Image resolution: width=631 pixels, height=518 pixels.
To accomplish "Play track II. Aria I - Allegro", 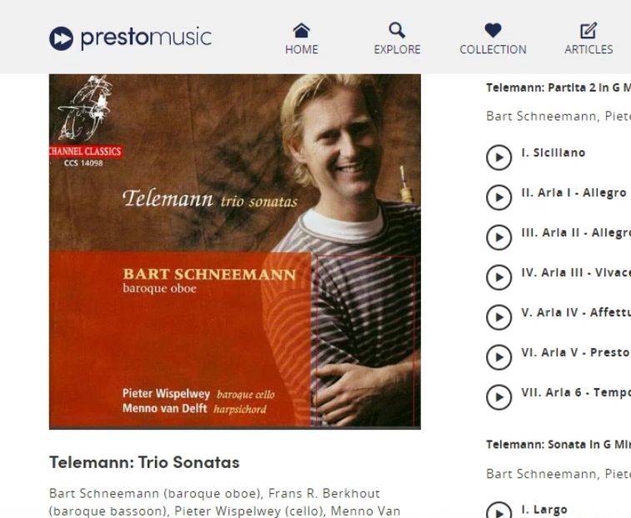I will 499,197.
